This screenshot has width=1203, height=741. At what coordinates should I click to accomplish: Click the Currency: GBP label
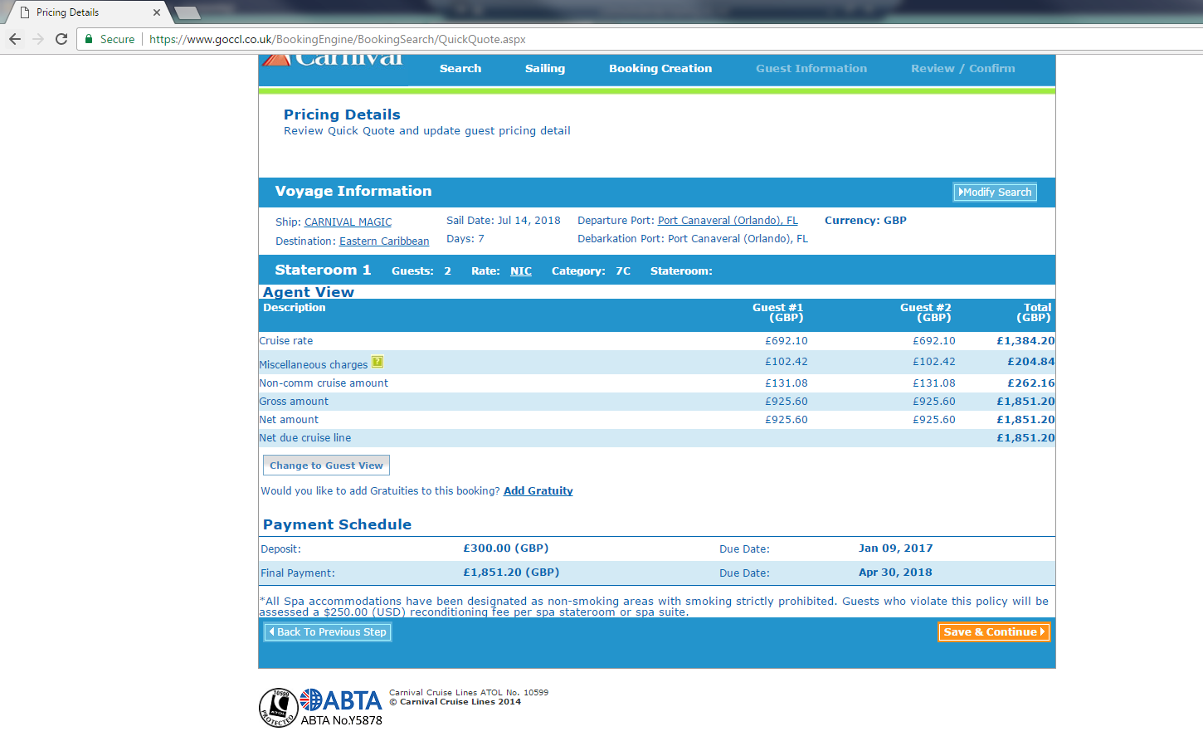[x=865, y=221]
